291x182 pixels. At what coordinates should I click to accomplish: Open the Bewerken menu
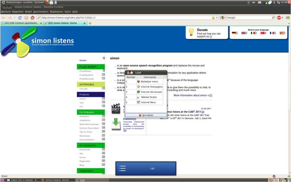point(18,11)
